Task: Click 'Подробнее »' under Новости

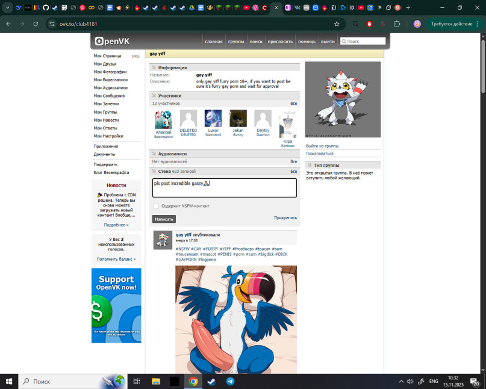Action: 116,225
